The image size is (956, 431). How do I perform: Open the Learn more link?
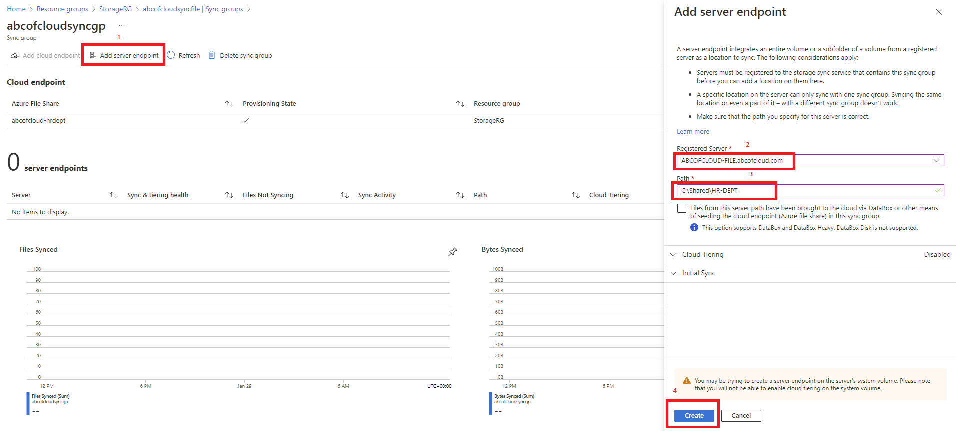(693, 132)
